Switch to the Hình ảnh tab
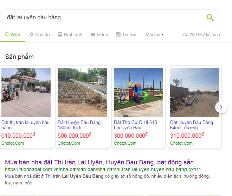Image resolution: width=232 pixels, height=196 pixels. click(x=70, y=34)
